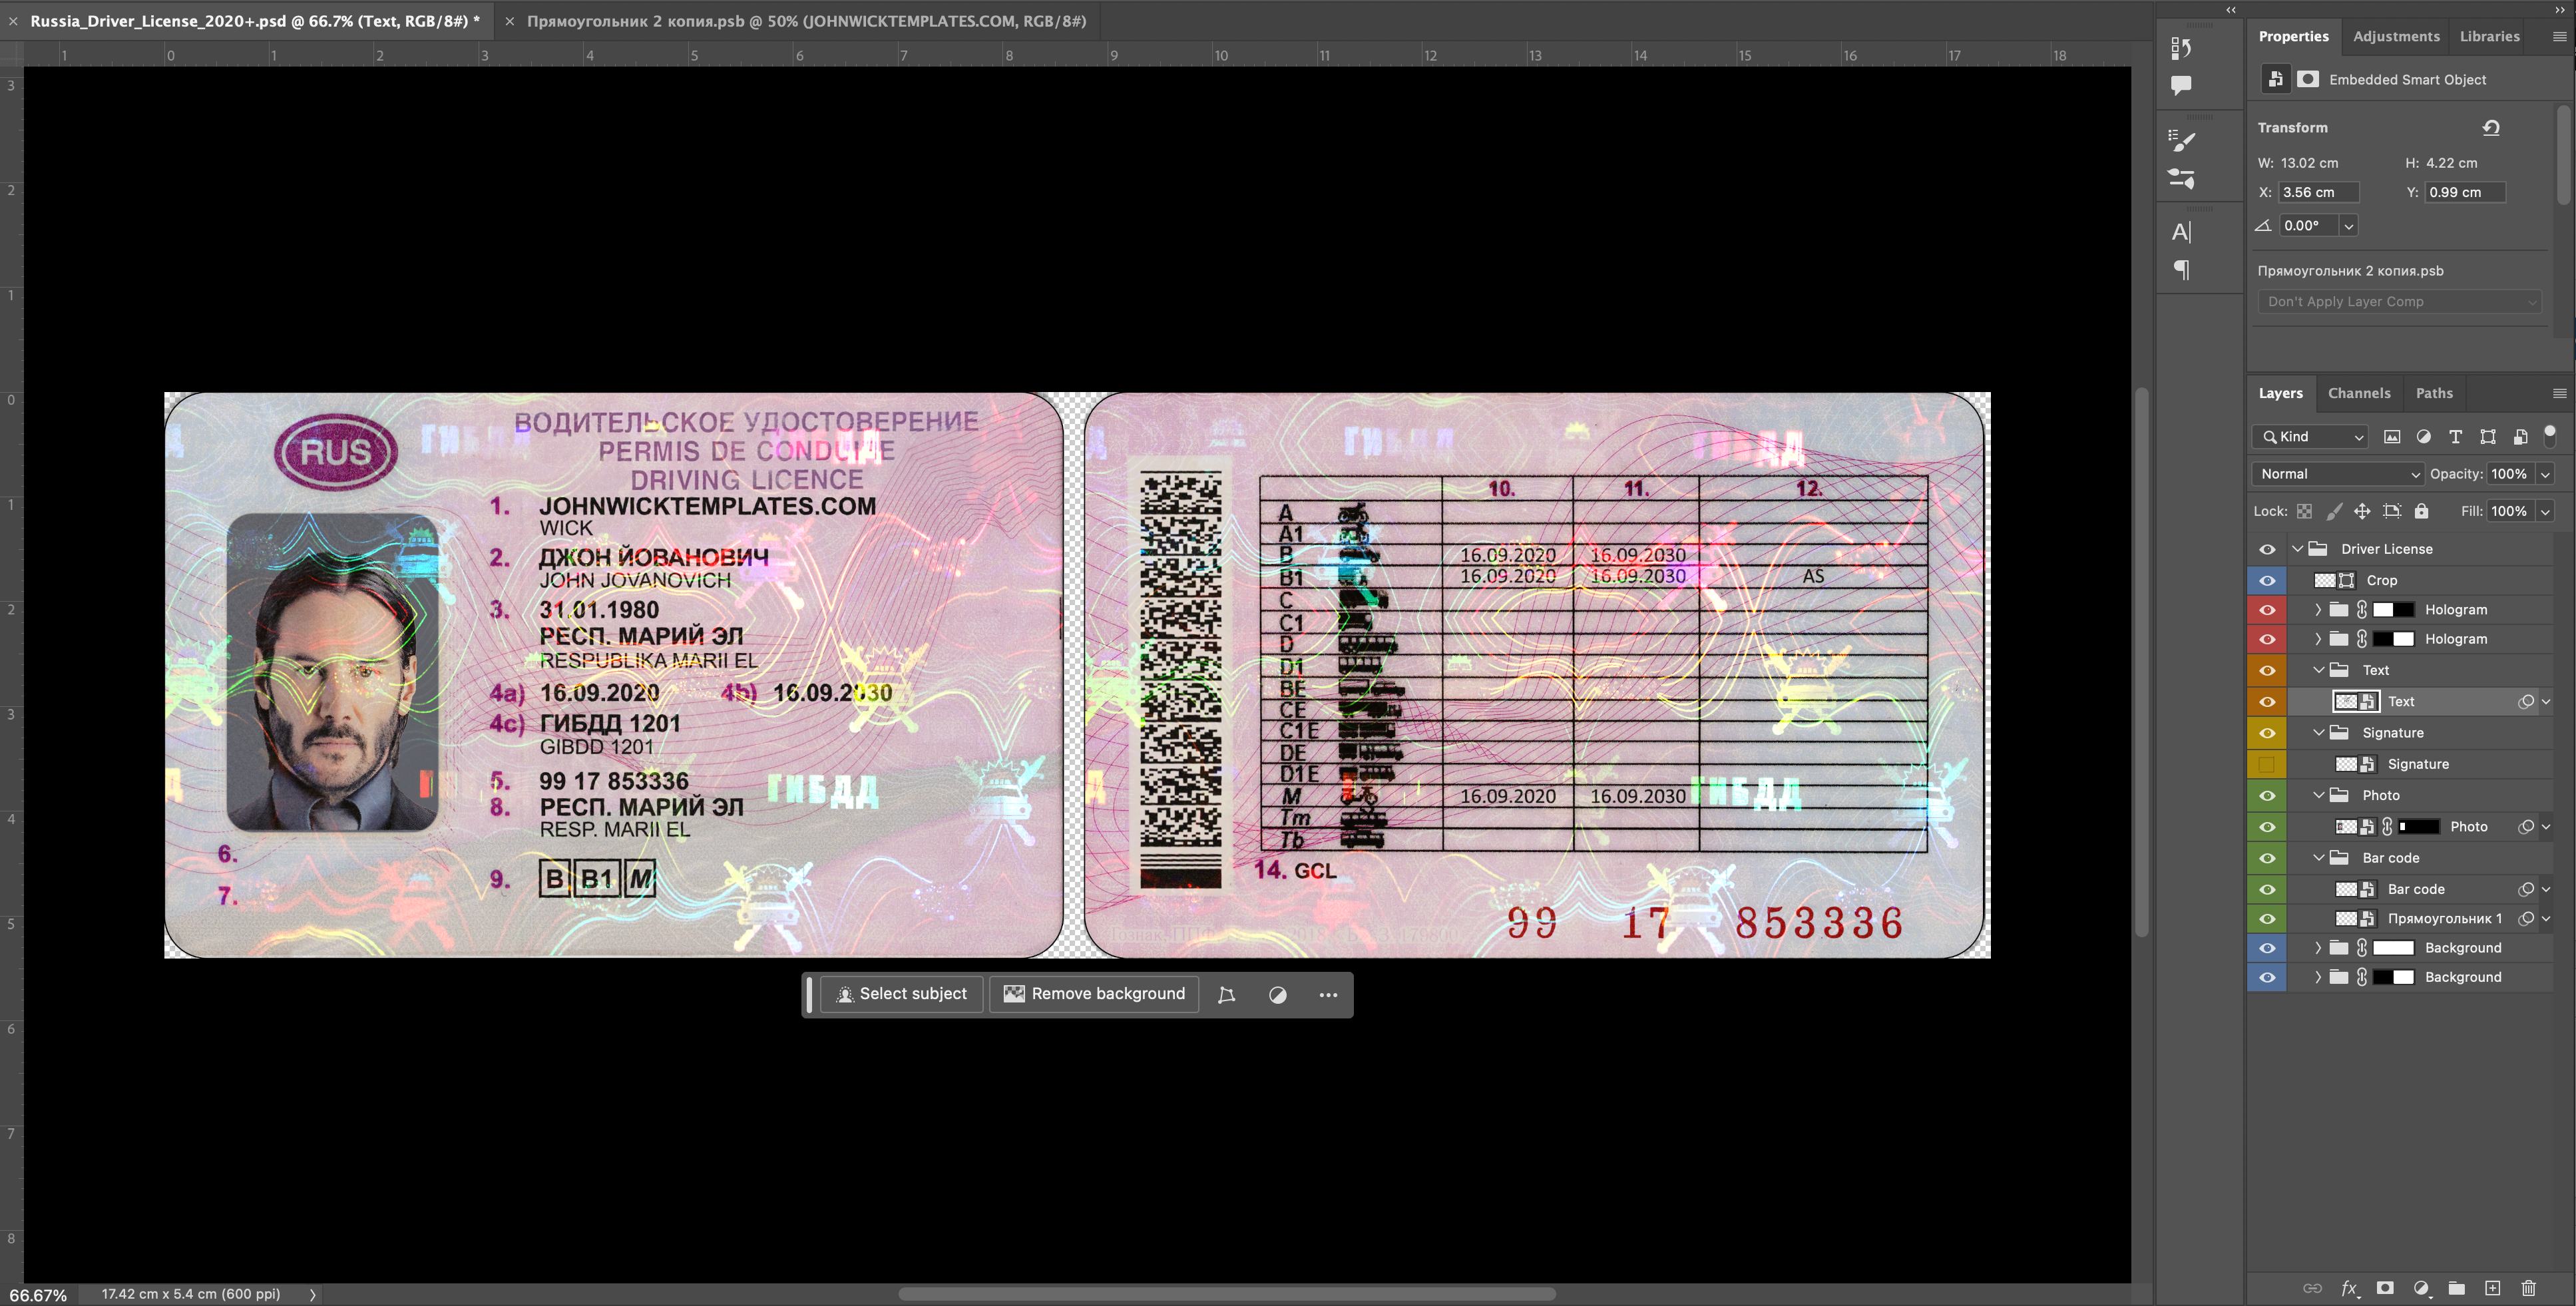Screen dimensions: 2576x1306
Task: Click the 66.67% zoom level field
Action: click(x=38, y=1295)
